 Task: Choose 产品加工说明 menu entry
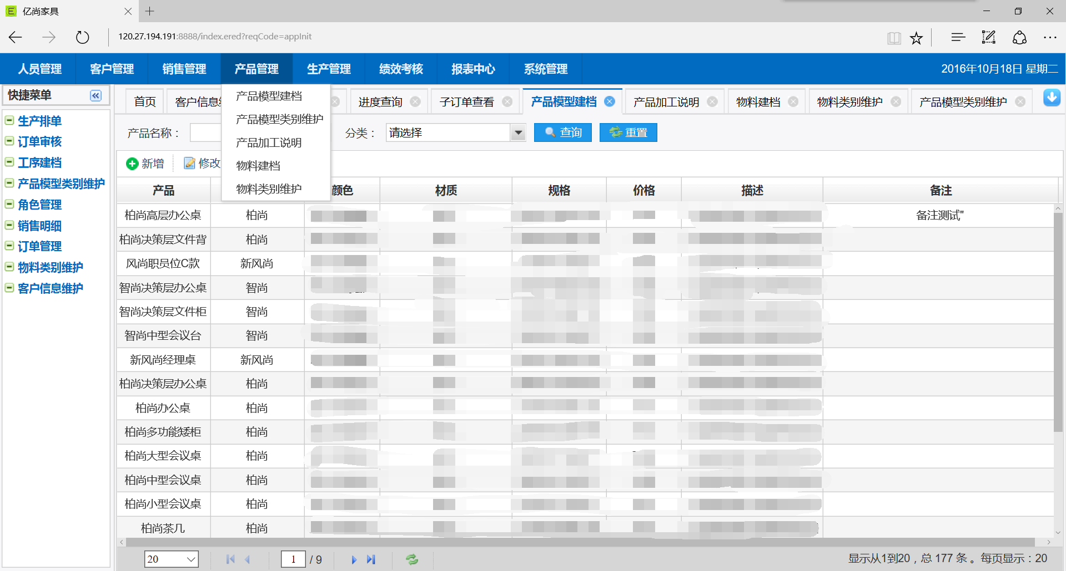[x=269, y=142]
